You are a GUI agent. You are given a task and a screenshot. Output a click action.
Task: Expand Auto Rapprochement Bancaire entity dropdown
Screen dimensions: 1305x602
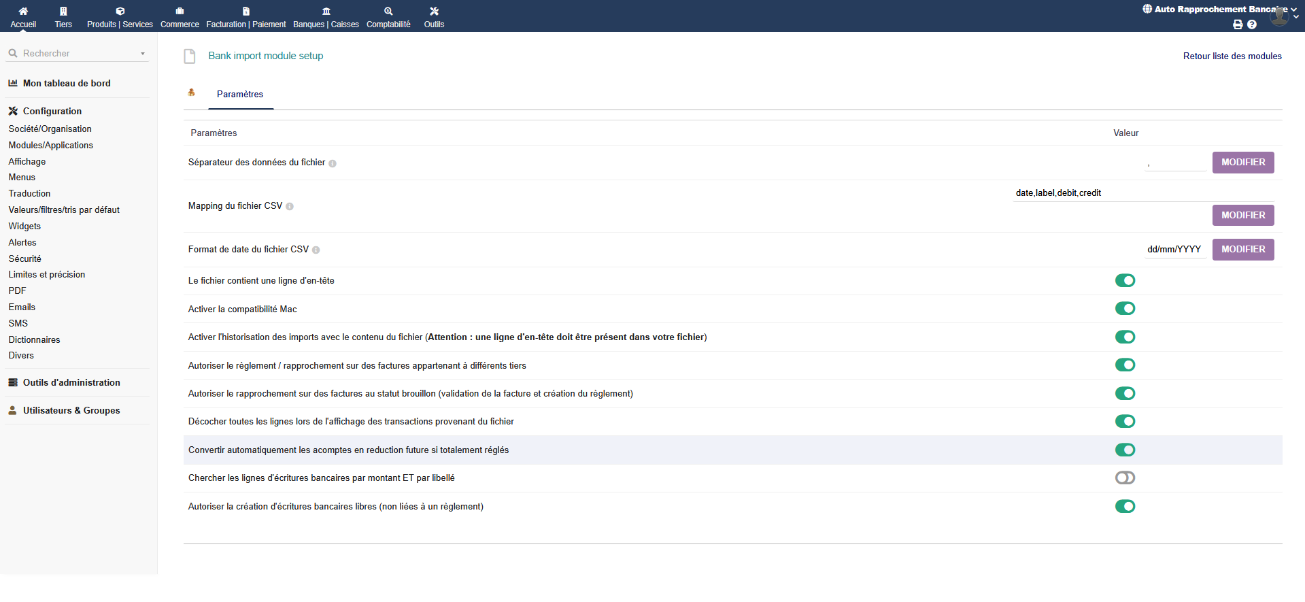tap(1293, 10)
